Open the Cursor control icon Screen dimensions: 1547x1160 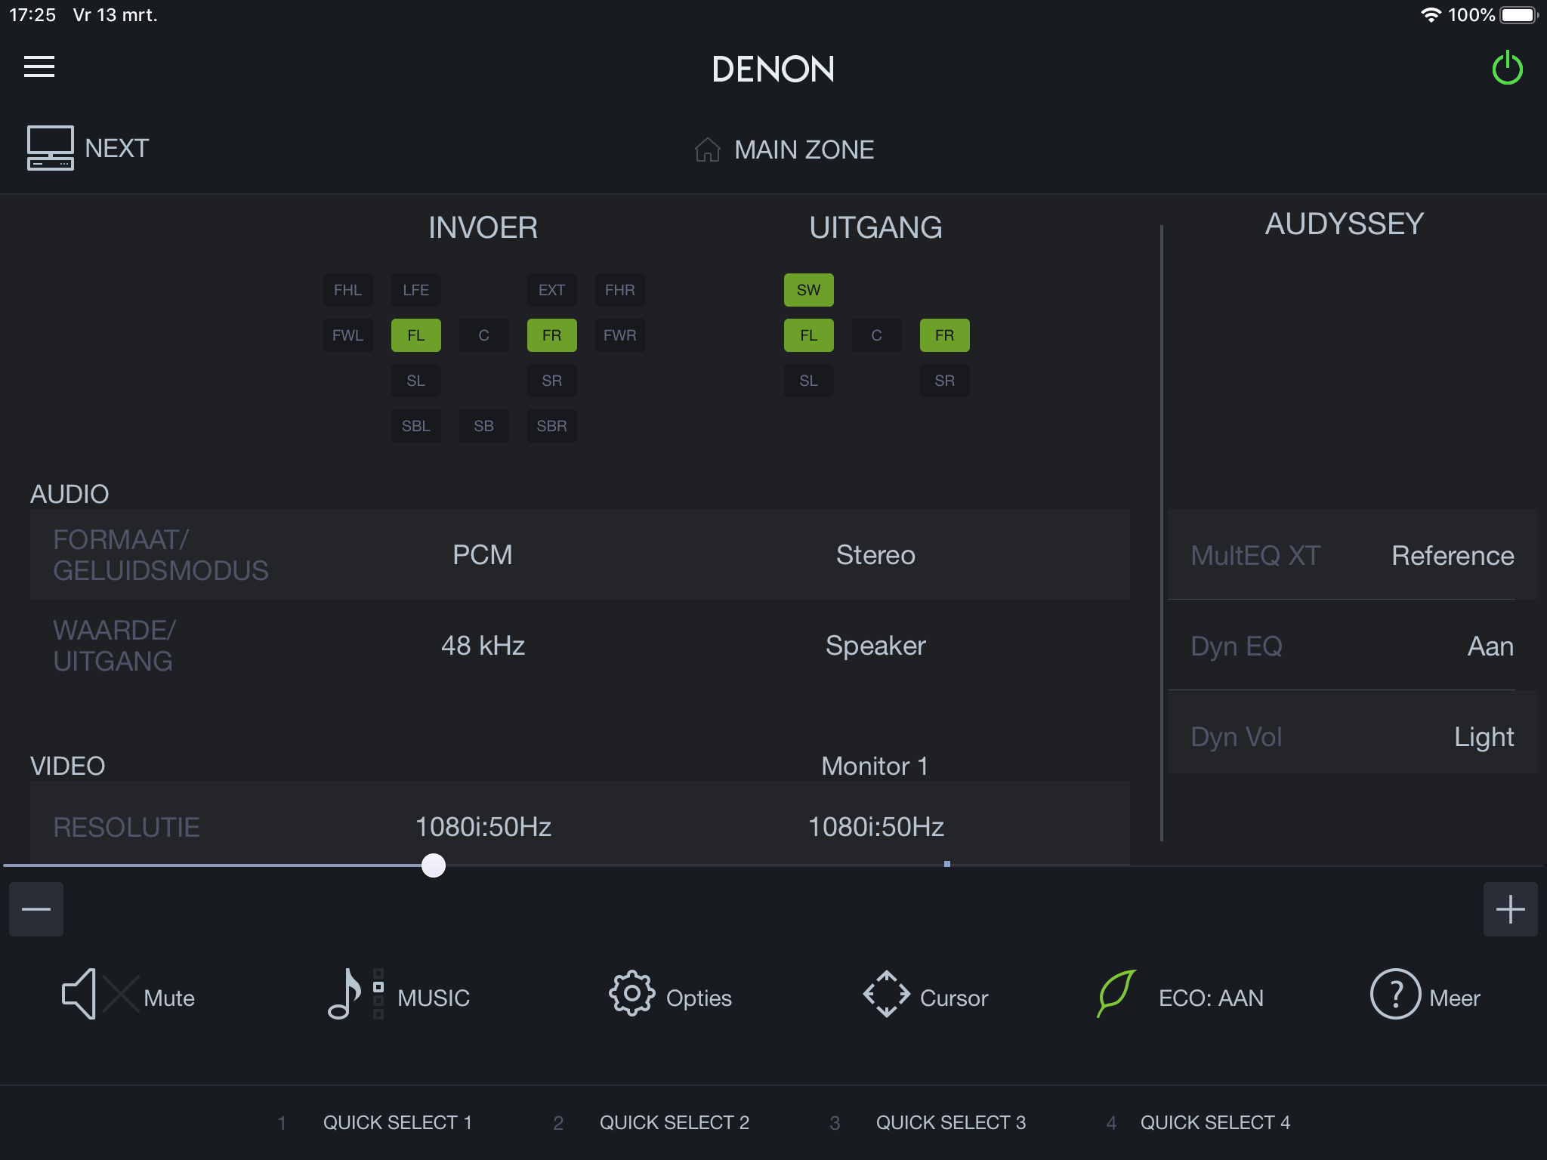click(886, 994)
